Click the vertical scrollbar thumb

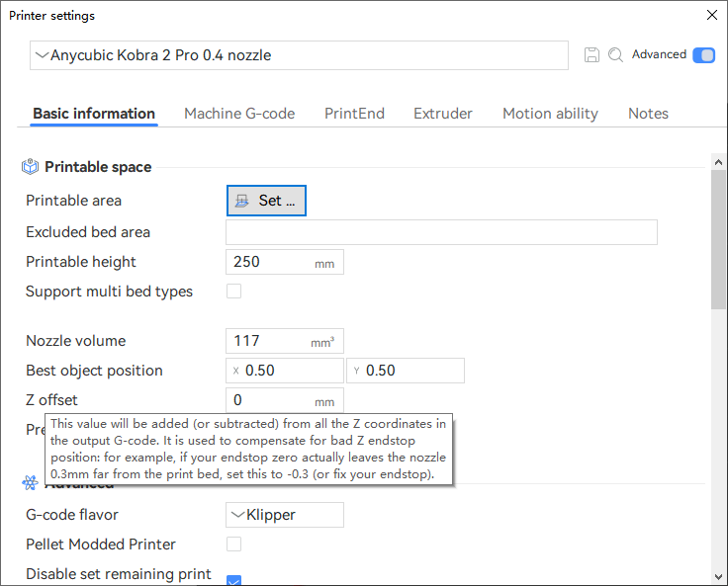(x=718, y=239)
